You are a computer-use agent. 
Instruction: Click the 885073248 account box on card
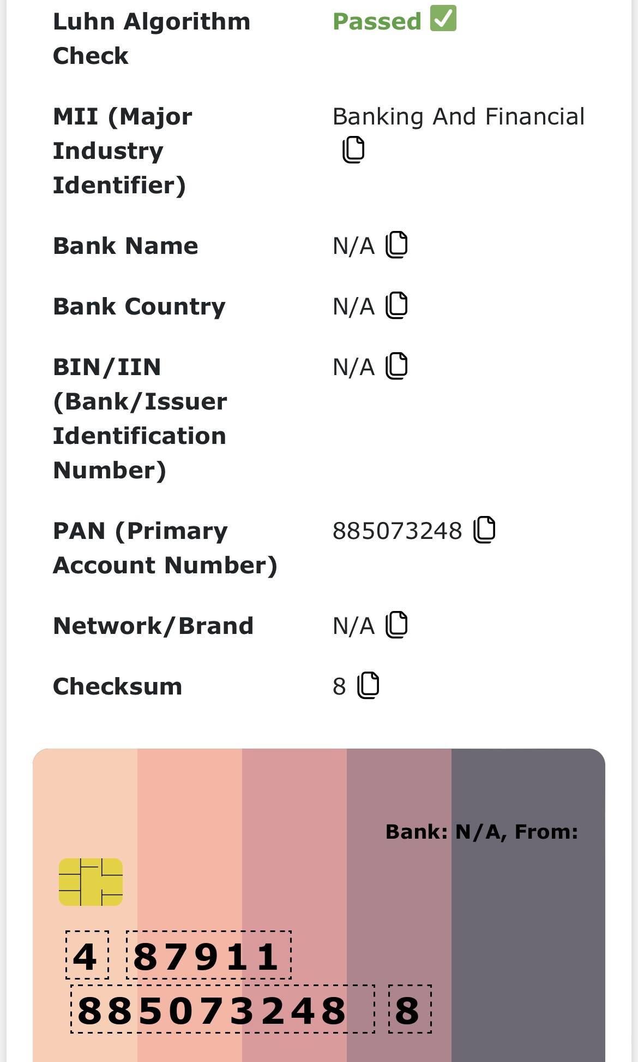tap(222, 1010)
